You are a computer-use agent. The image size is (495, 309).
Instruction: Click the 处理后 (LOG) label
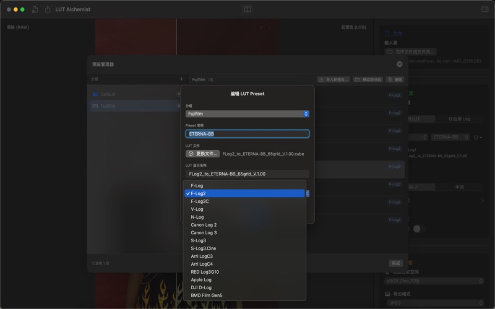tap(353, 27)
